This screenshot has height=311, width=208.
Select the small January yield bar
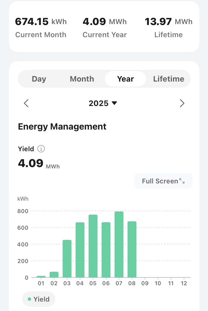click(41, 276)
